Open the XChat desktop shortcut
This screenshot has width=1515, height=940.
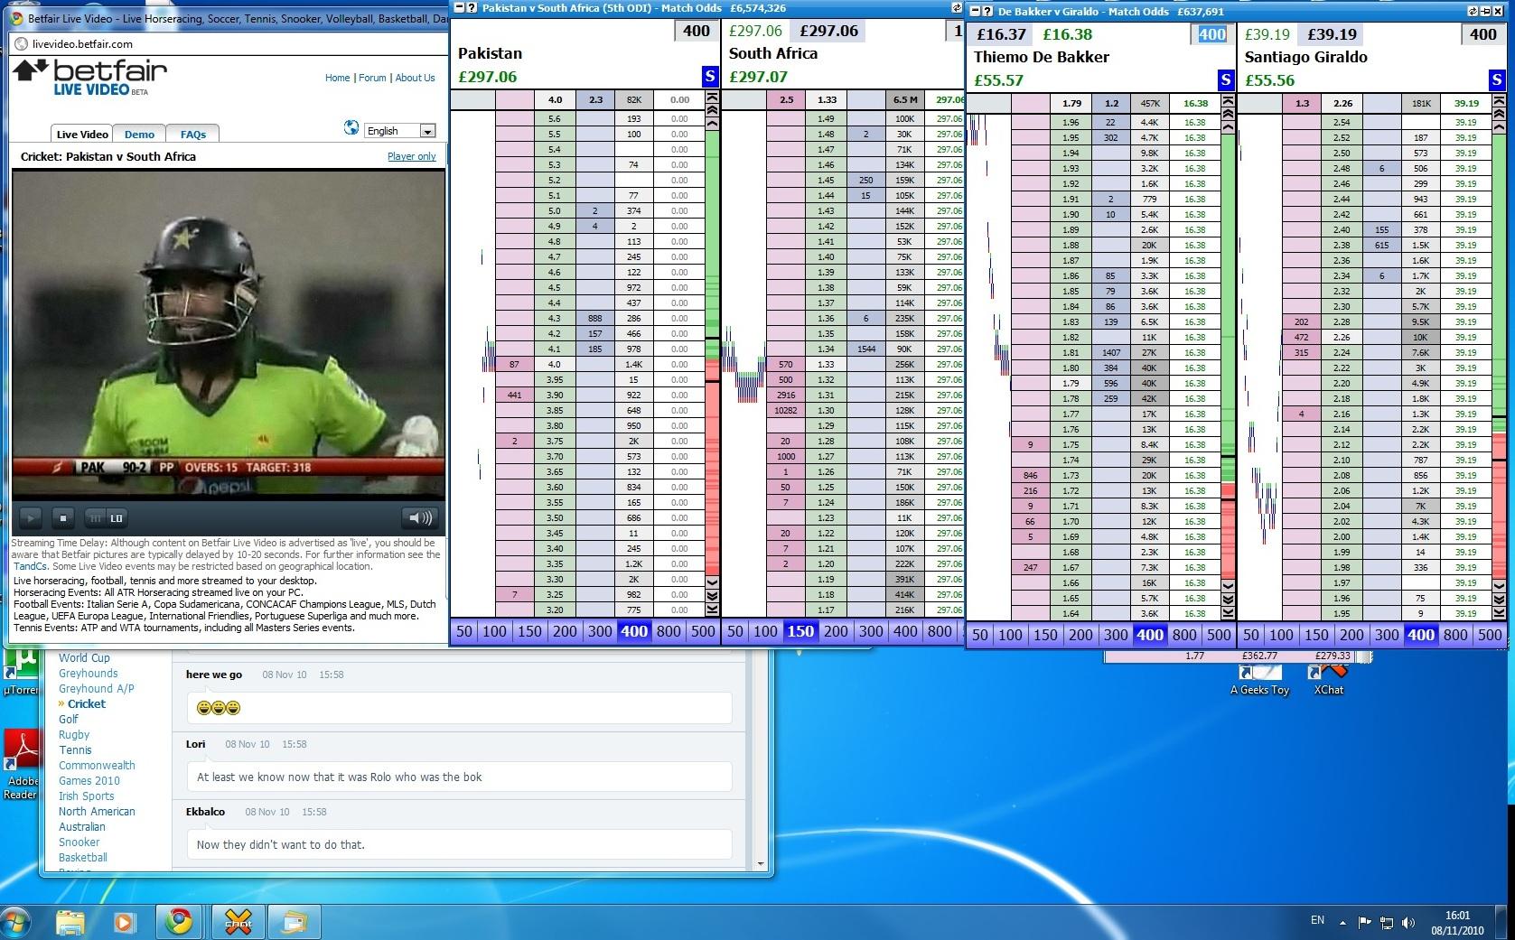[1328, 679]
